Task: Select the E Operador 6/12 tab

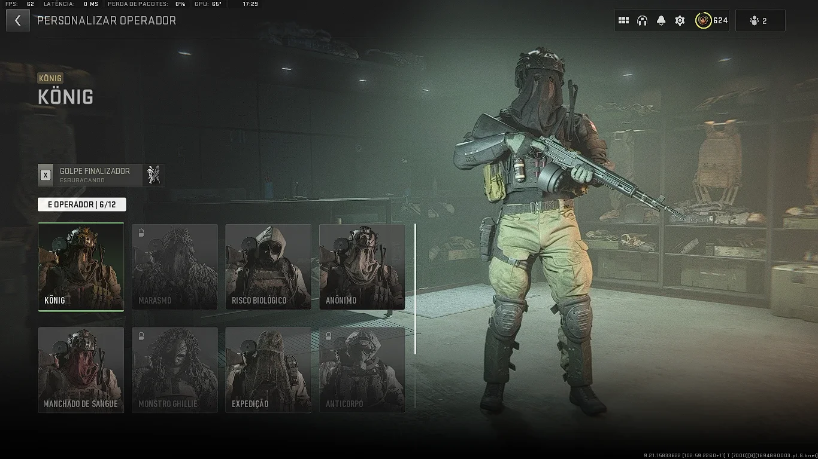Action: click(82, 204)
